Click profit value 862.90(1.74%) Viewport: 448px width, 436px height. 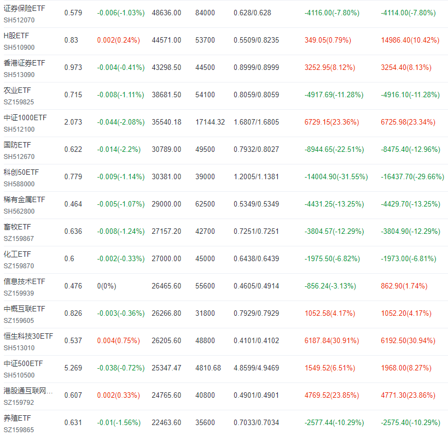pos(404,286)
